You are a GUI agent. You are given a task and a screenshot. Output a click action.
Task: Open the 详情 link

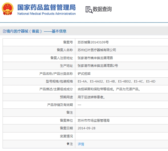[x=81, y=144]
